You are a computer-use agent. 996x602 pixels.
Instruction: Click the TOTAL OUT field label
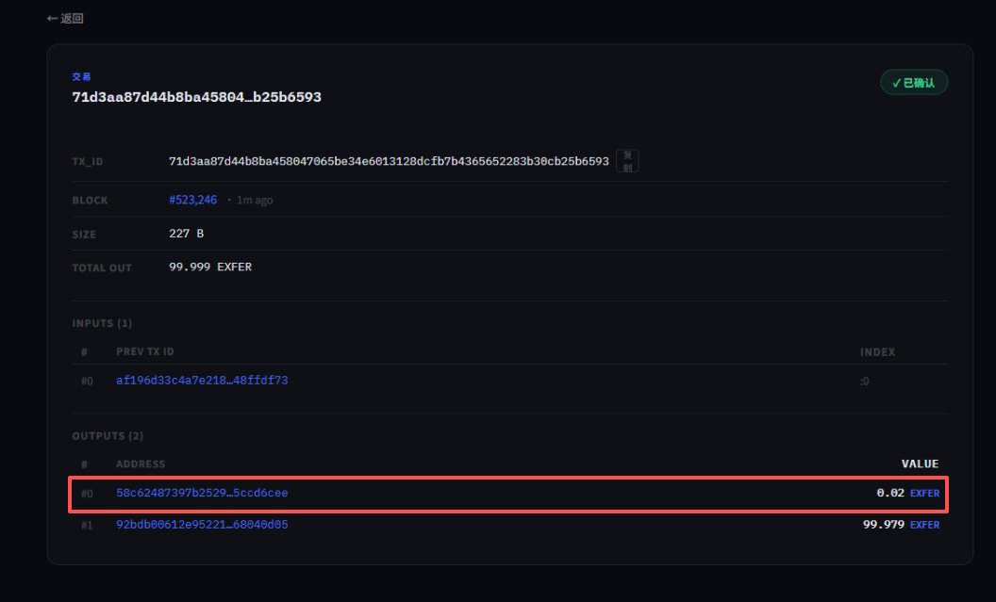[102, 268]
